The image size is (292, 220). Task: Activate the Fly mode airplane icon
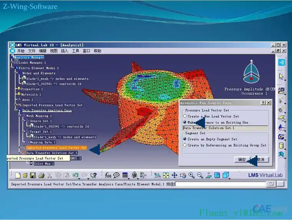click(158, 175)
